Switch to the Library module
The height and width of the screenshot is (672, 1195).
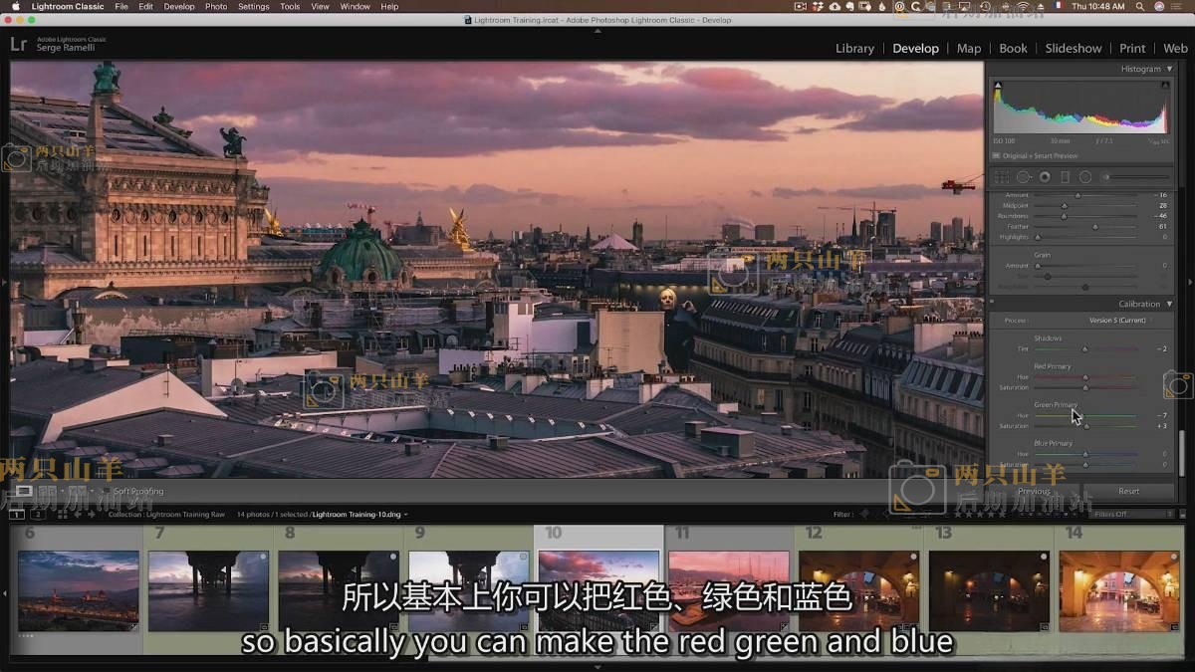854,48
